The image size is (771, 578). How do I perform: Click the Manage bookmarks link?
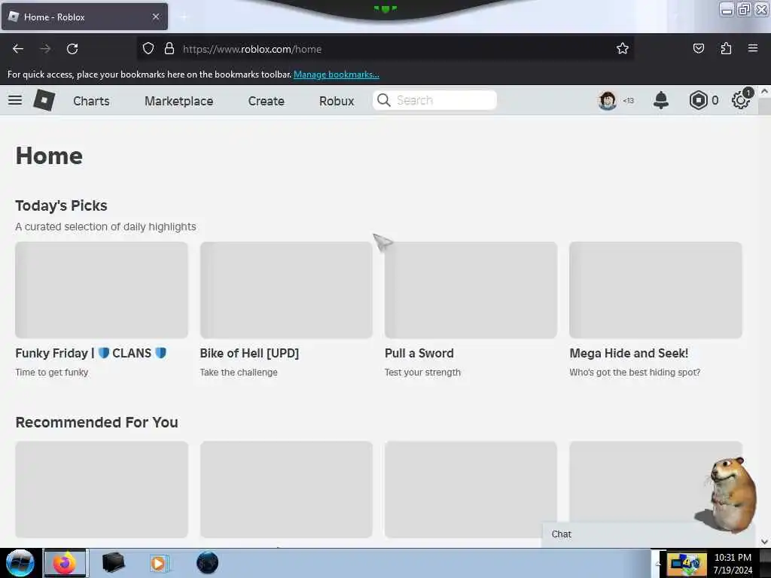tap(337, 75)
